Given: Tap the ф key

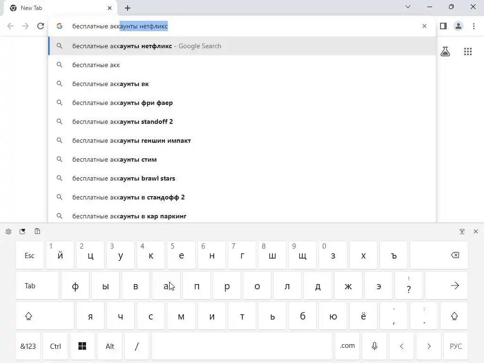Looking at the screenshot, I should (75, 286).
